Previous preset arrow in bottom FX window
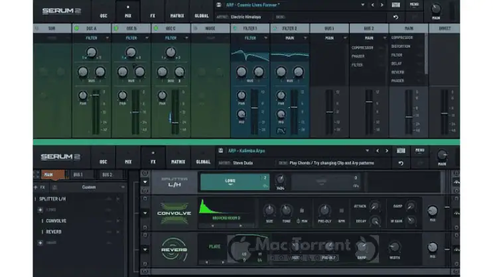Image resolution: width=493 pixels, height=277 pixels. click(378, 151)
